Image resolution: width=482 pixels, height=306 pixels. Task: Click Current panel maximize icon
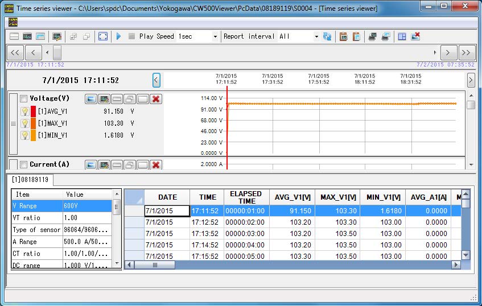[143, 165]
